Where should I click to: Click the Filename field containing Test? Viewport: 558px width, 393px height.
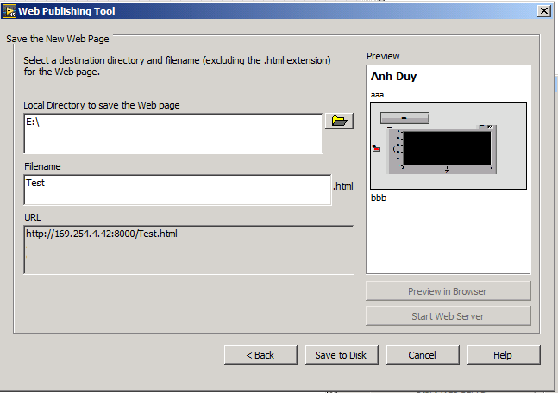pos(178,190)
